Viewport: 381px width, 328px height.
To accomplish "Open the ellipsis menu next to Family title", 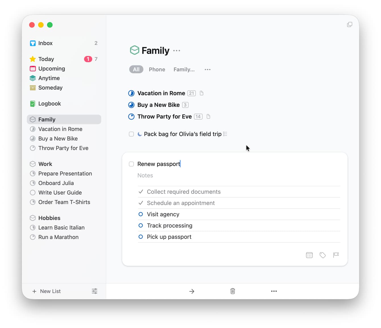I will pos(177,51).
